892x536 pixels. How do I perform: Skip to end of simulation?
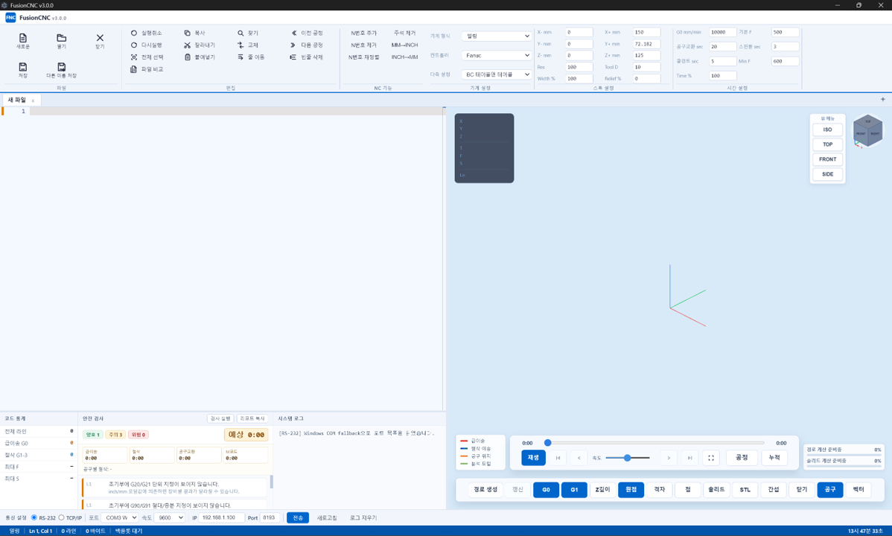point(689,458)
